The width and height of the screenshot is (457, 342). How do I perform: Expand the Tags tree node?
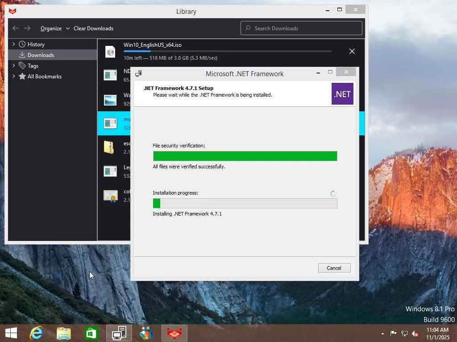click(x=13, y=66)
